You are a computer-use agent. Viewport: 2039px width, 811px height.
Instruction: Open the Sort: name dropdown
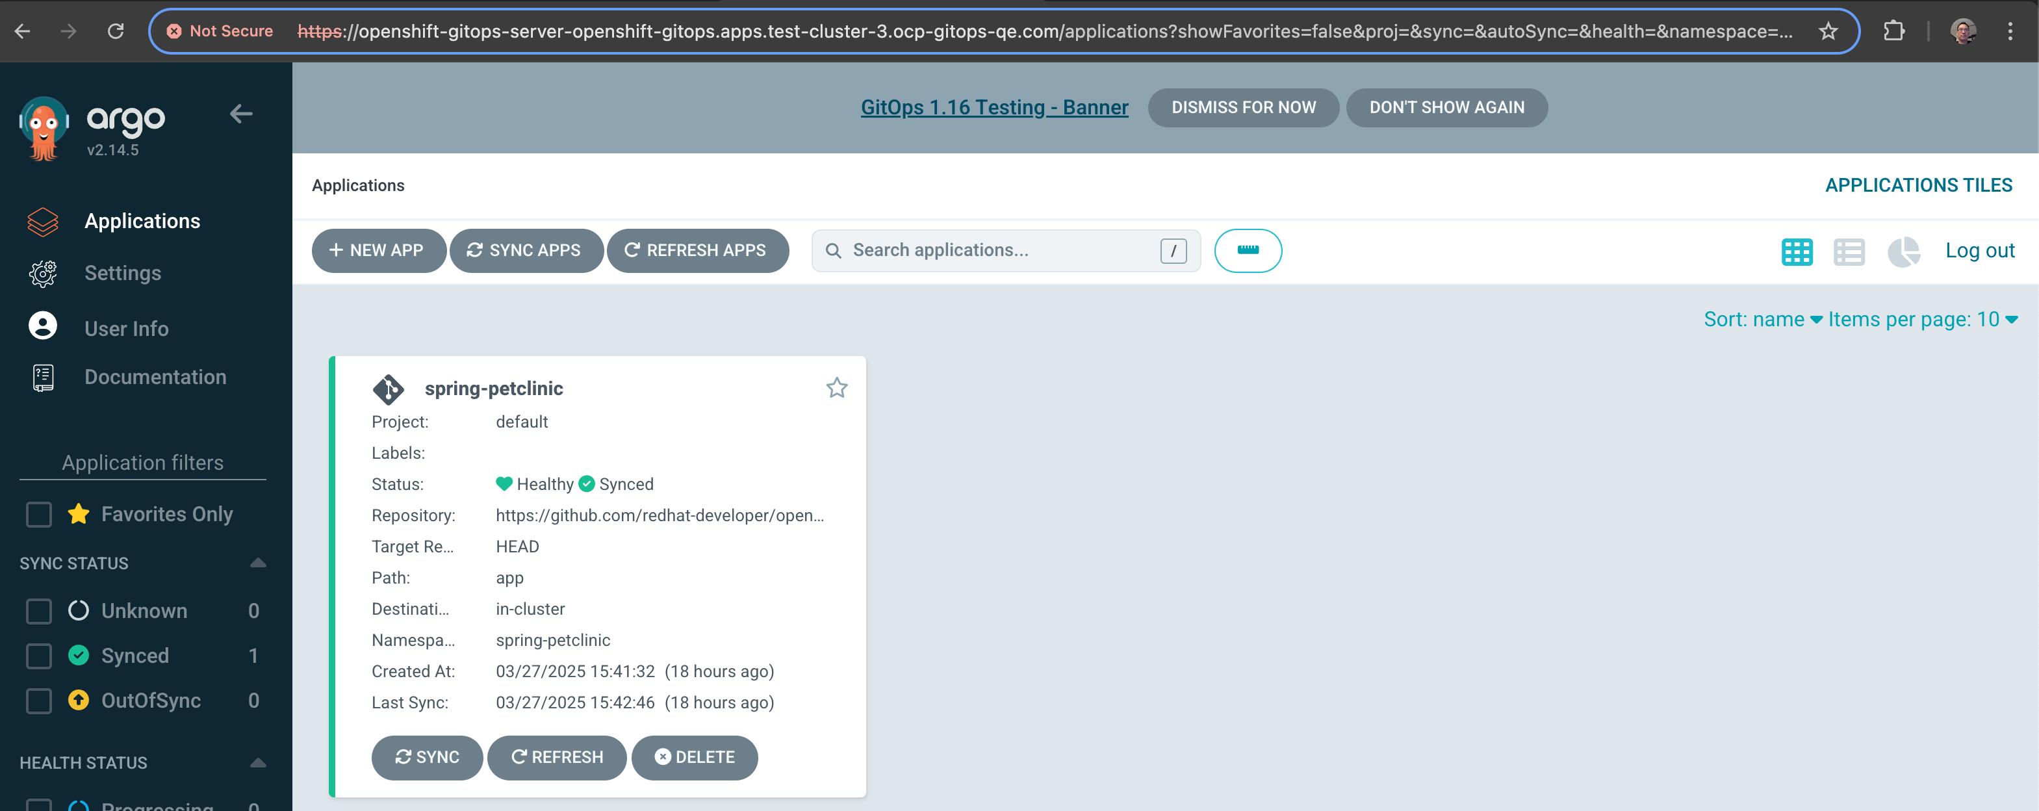pyautogui.click(x=1762, y=319)
